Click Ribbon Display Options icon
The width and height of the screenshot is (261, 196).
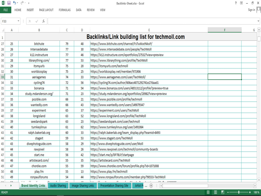241,3
